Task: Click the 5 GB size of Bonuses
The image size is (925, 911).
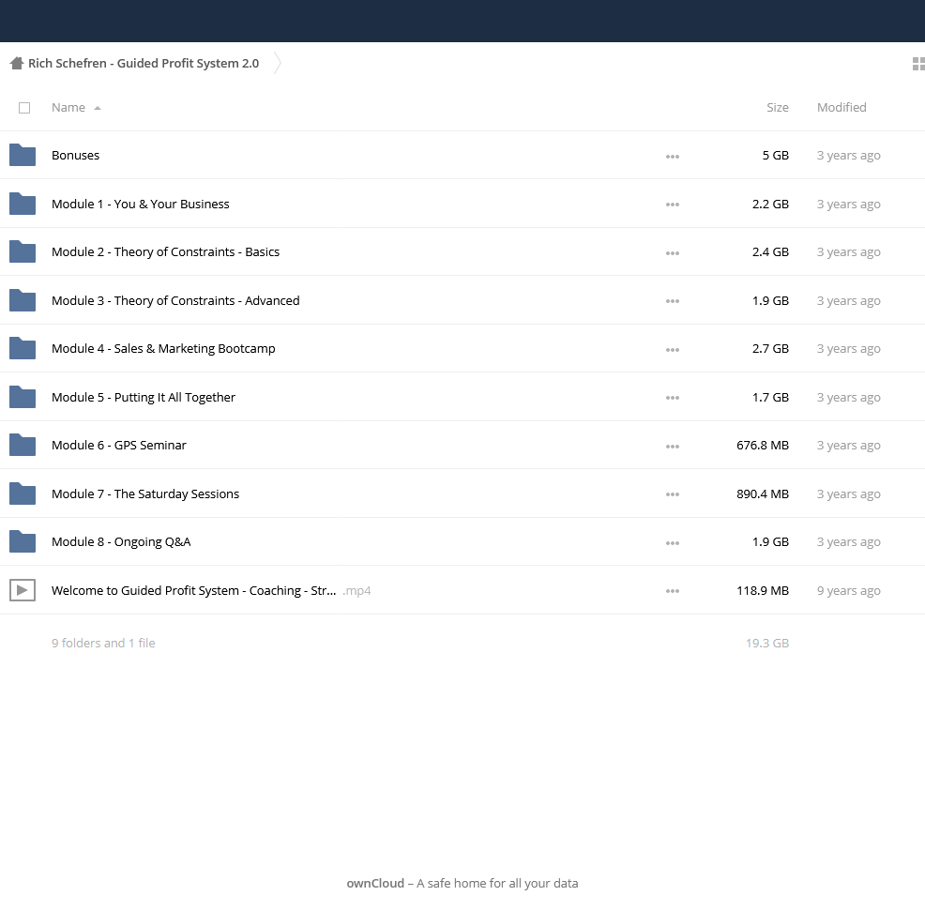Action: (x=775, y=155)
